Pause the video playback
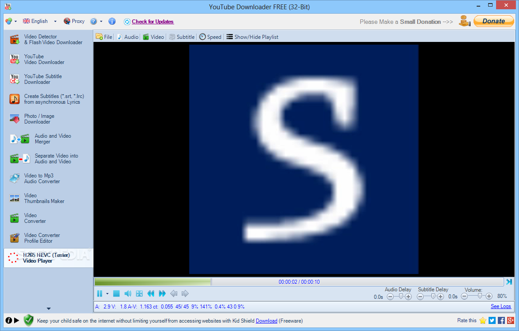Image resolution: width=519 pixels, height=331 pixels. [x=100, y=293]
